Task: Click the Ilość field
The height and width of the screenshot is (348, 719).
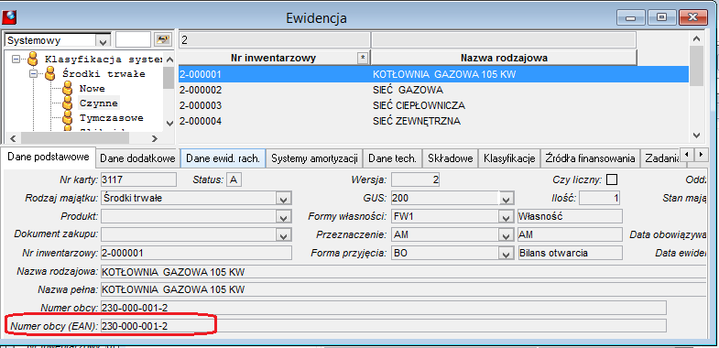Action: pyautogui.click(x=600, y=198)
